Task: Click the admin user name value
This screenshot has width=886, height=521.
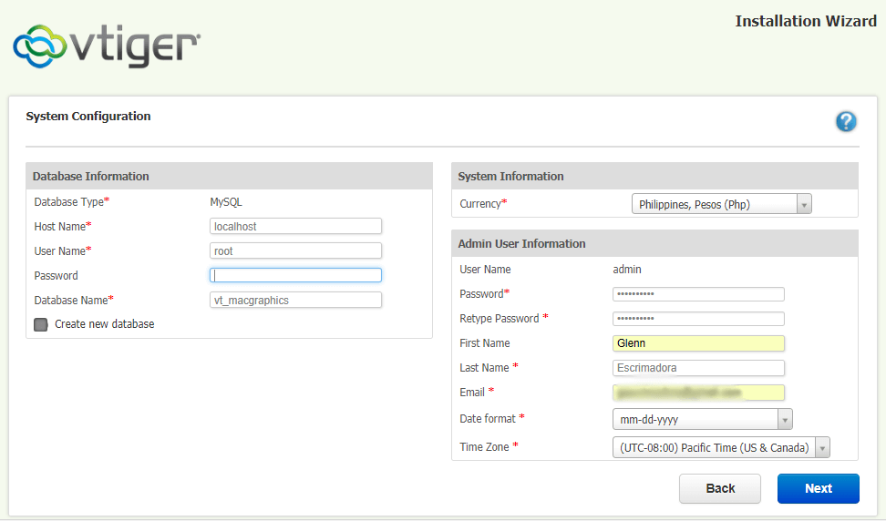Action: [x=627, y=270]
